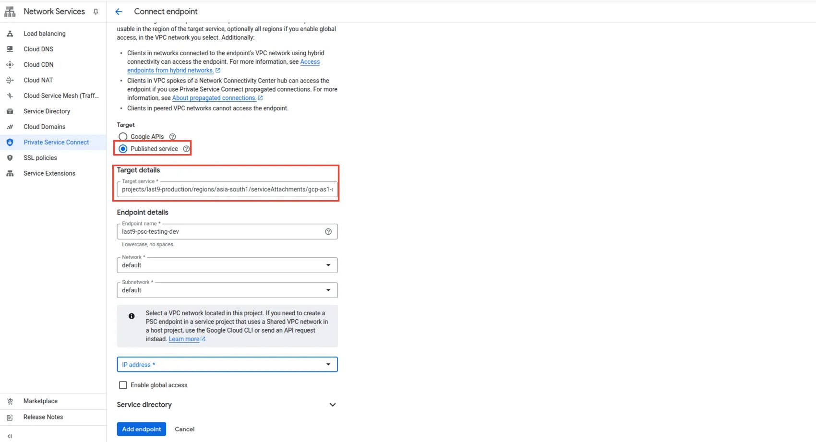
Task: Click the help icon beside Google APIs
Action: click(173, 137)
